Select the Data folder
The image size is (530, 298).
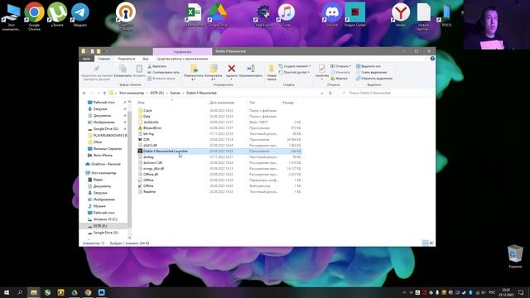click(x=147, y=116)
